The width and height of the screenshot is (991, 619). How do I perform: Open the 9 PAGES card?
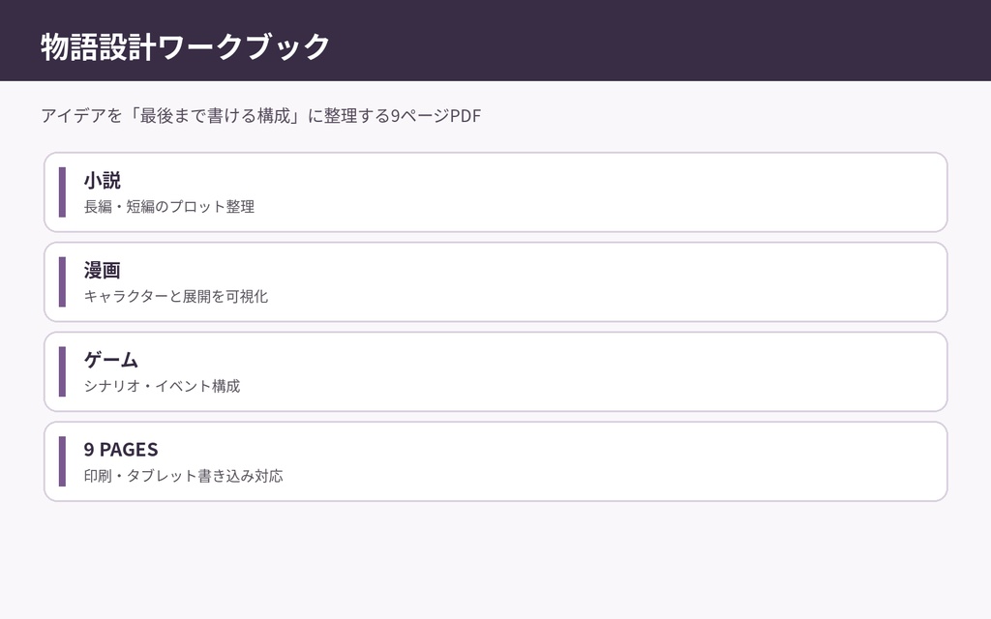click(495, 461)
